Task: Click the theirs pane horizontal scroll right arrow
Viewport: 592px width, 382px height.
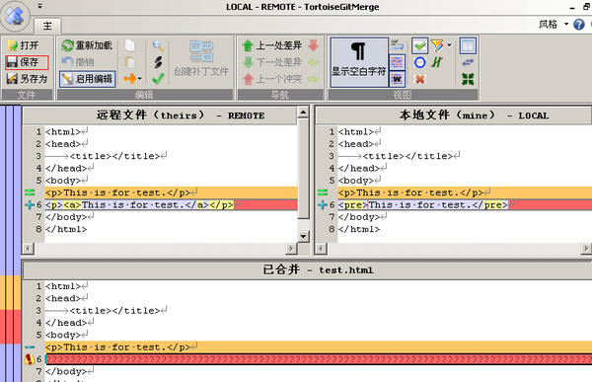Action: 291,249
